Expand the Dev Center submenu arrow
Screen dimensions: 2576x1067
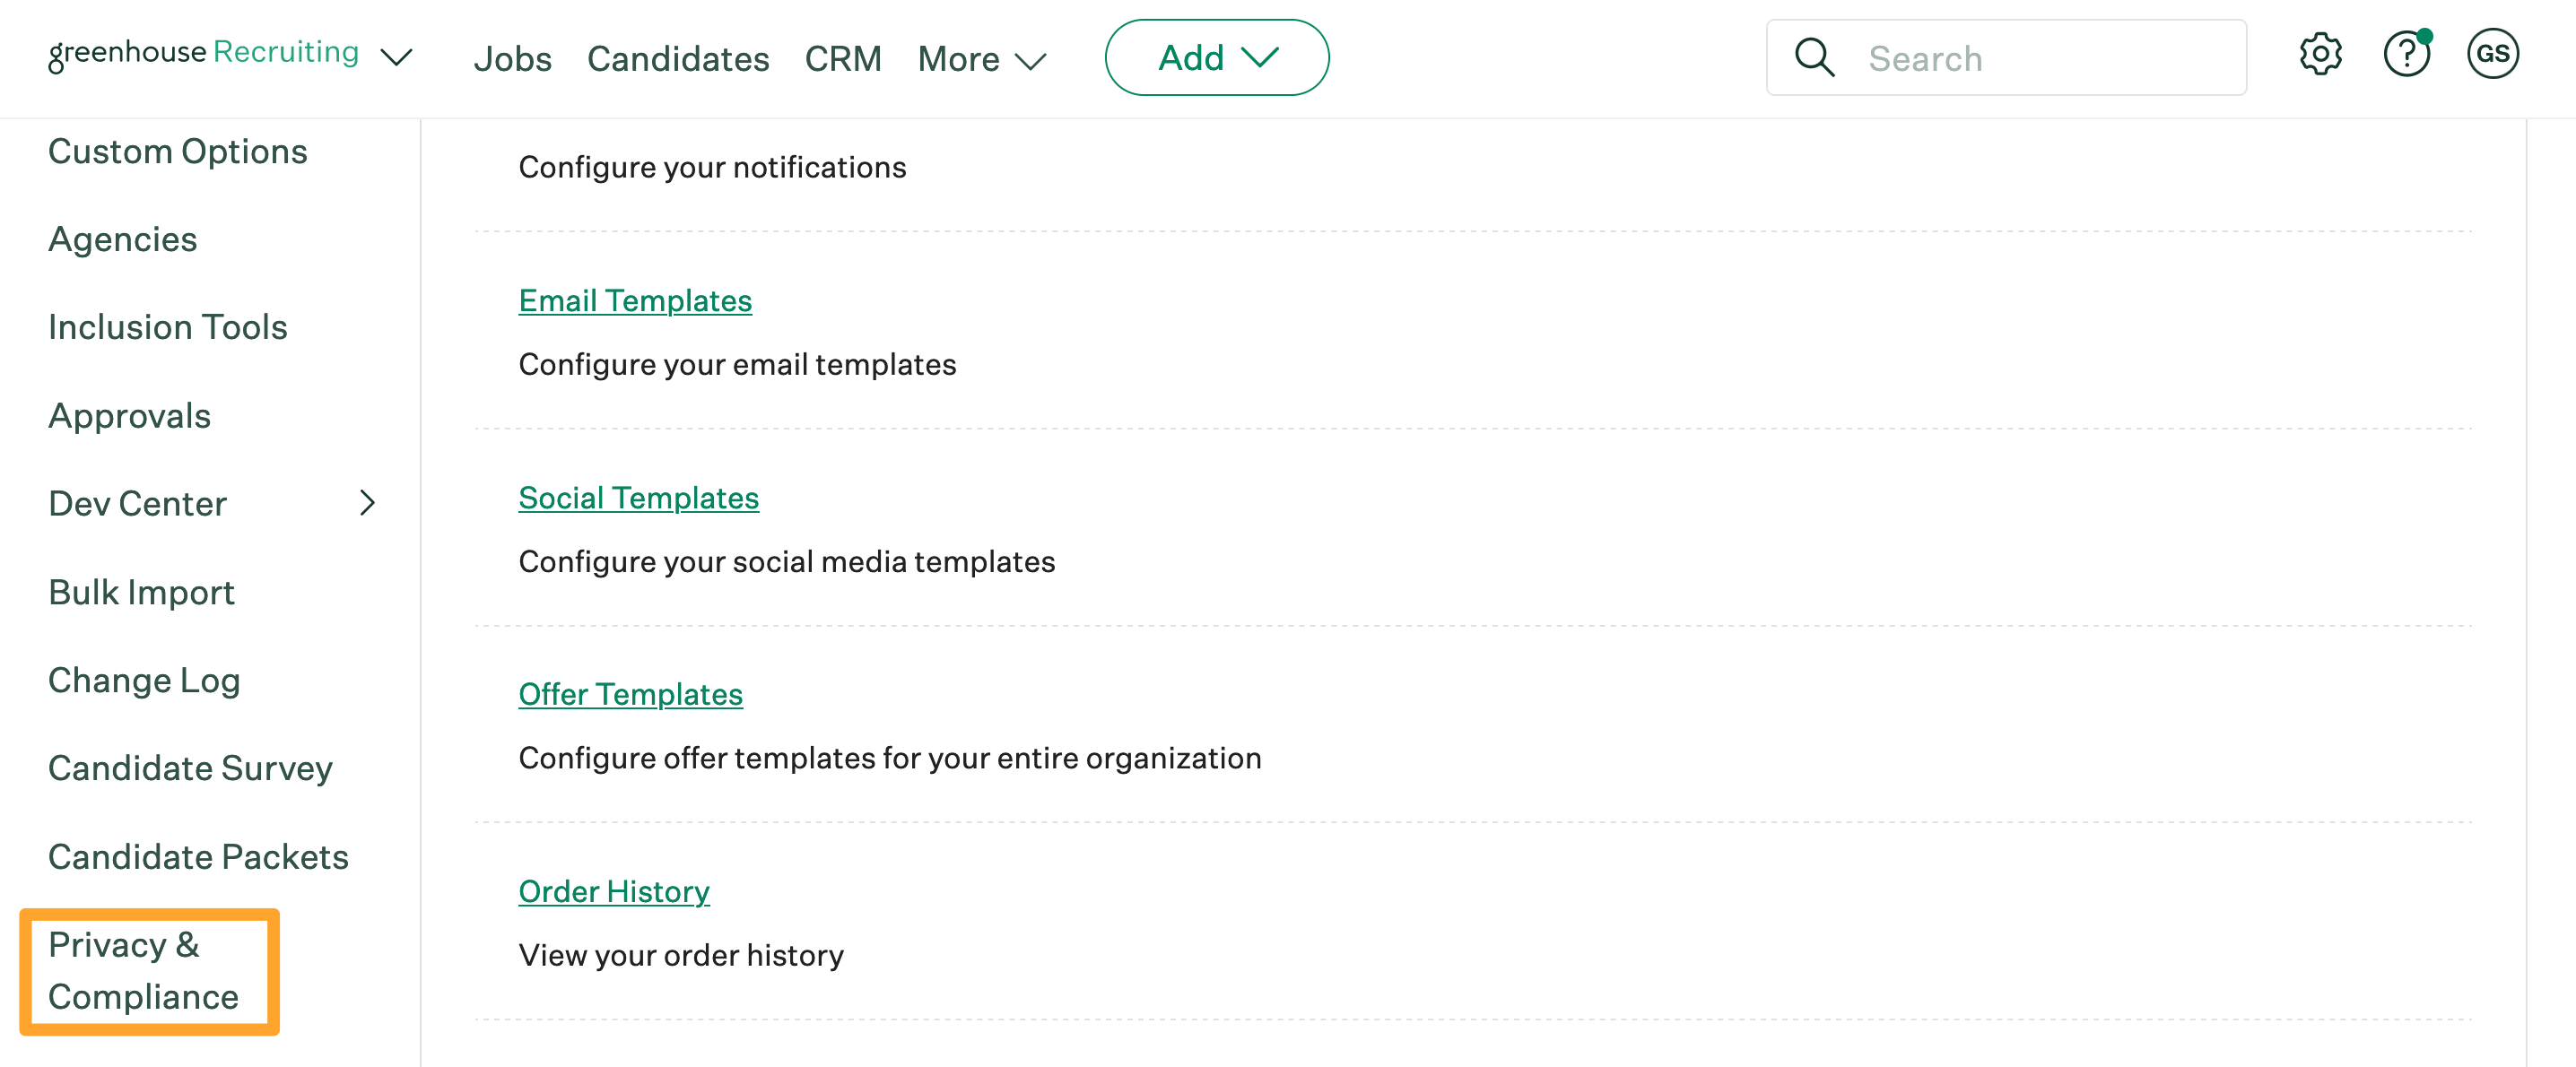367,503
